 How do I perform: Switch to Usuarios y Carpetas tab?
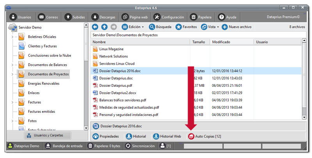point(48,135)
